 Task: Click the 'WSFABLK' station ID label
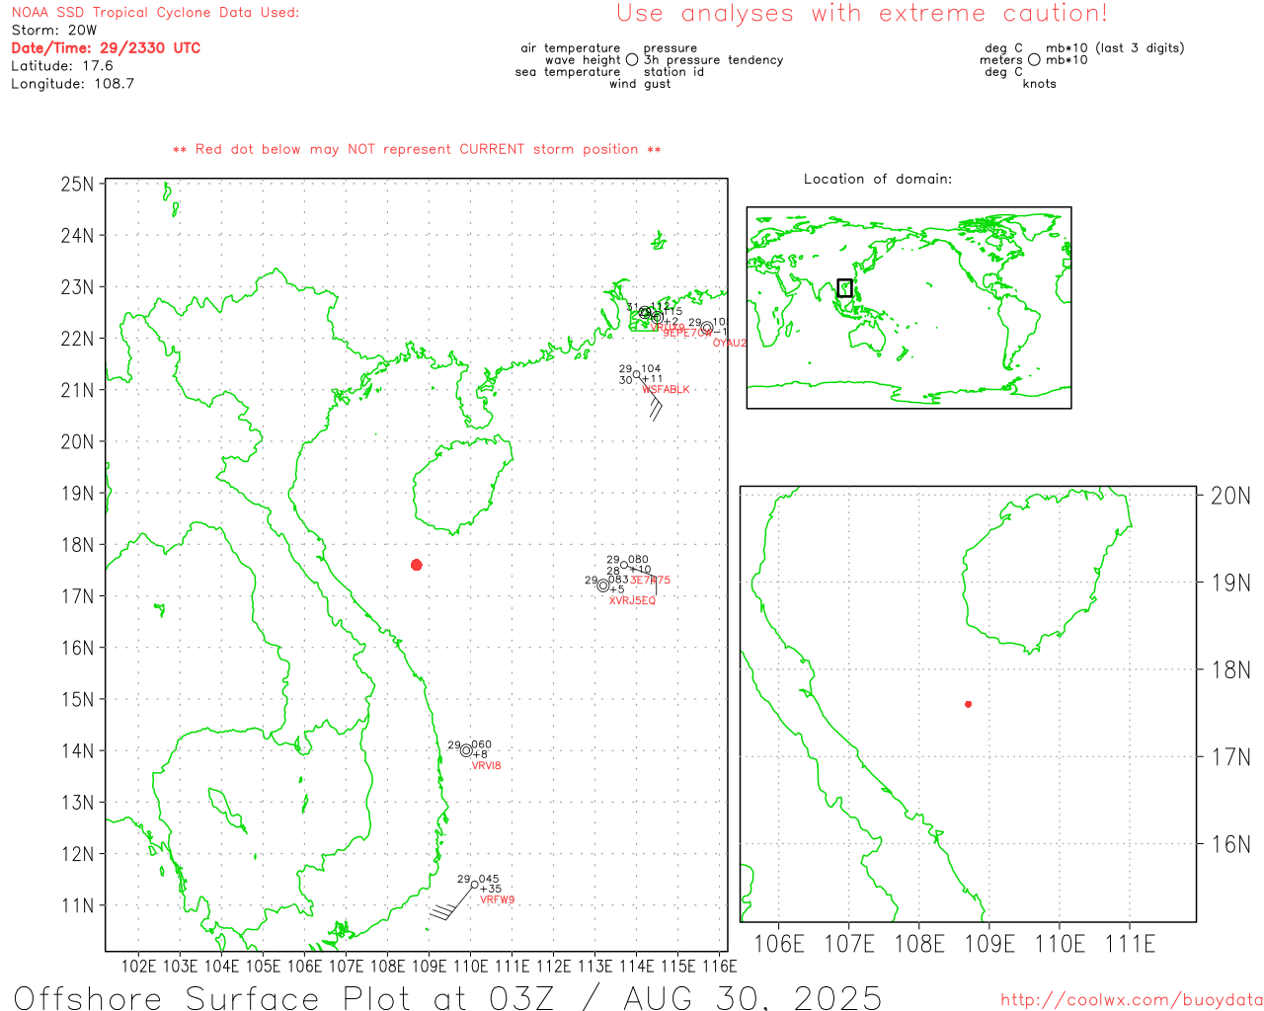pyautogui.click(x=666, y=390)
